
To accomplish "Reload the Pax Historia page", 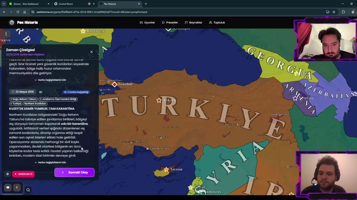I will pyautogui.click(x=18, y=12).
